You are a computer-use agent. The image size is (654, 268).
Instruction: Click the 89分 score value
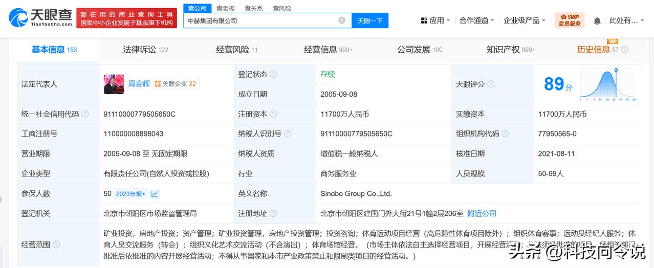click(x=558, y=84)
